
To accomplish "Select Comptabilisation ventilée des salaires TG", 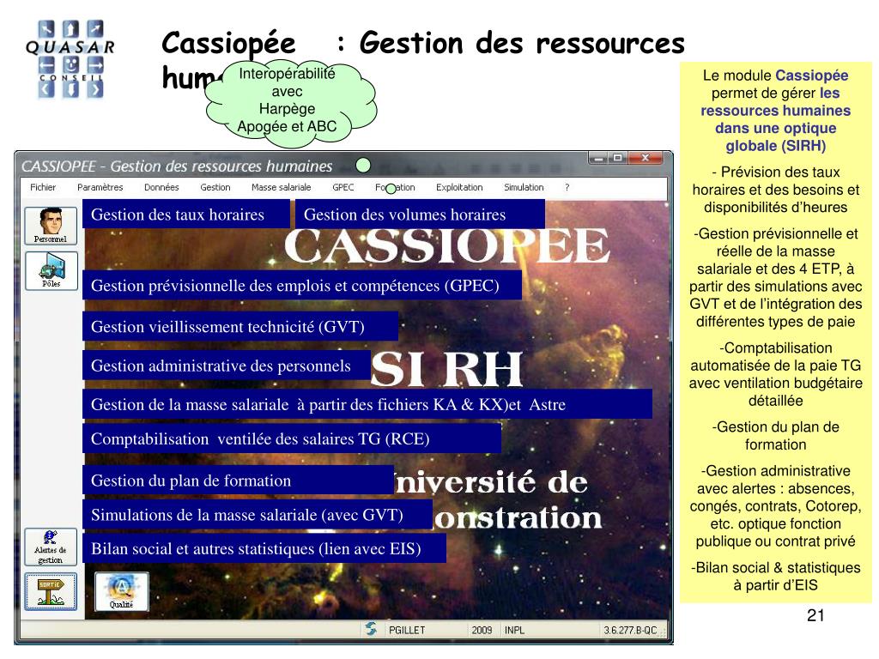I will [x=292, y=438].
